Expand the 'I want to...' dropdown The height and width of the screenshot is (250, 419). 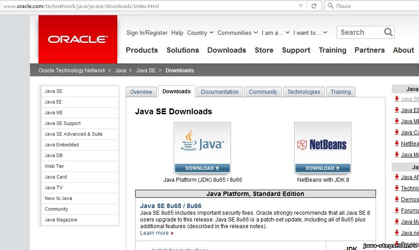click(x=310, y=33)
